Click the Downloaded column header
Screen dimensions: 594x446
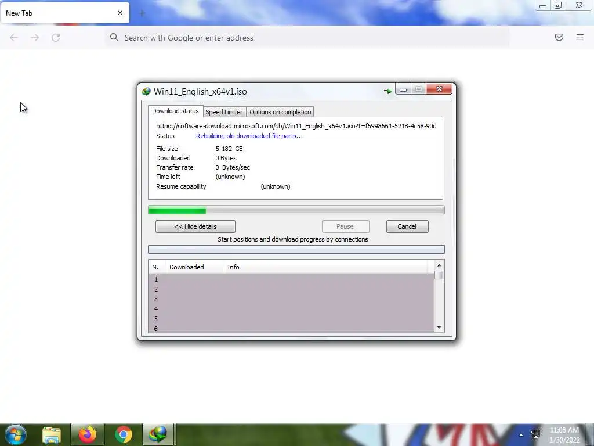pyautogui.click(x=195, y=267)
